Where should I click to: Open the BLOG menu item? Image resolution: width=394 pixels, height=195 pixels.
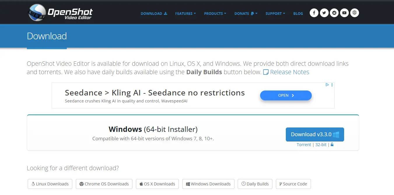tap(298, 13)
